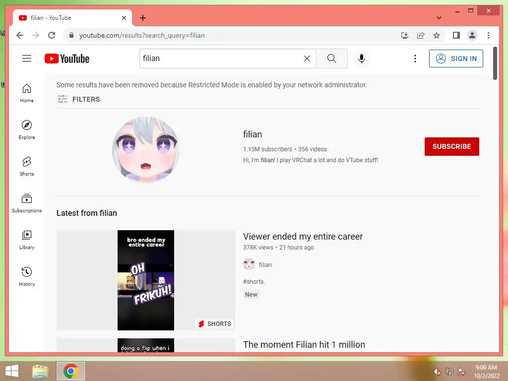
Task: Bookmark this page with the star icon
Action: click(437, 35)
